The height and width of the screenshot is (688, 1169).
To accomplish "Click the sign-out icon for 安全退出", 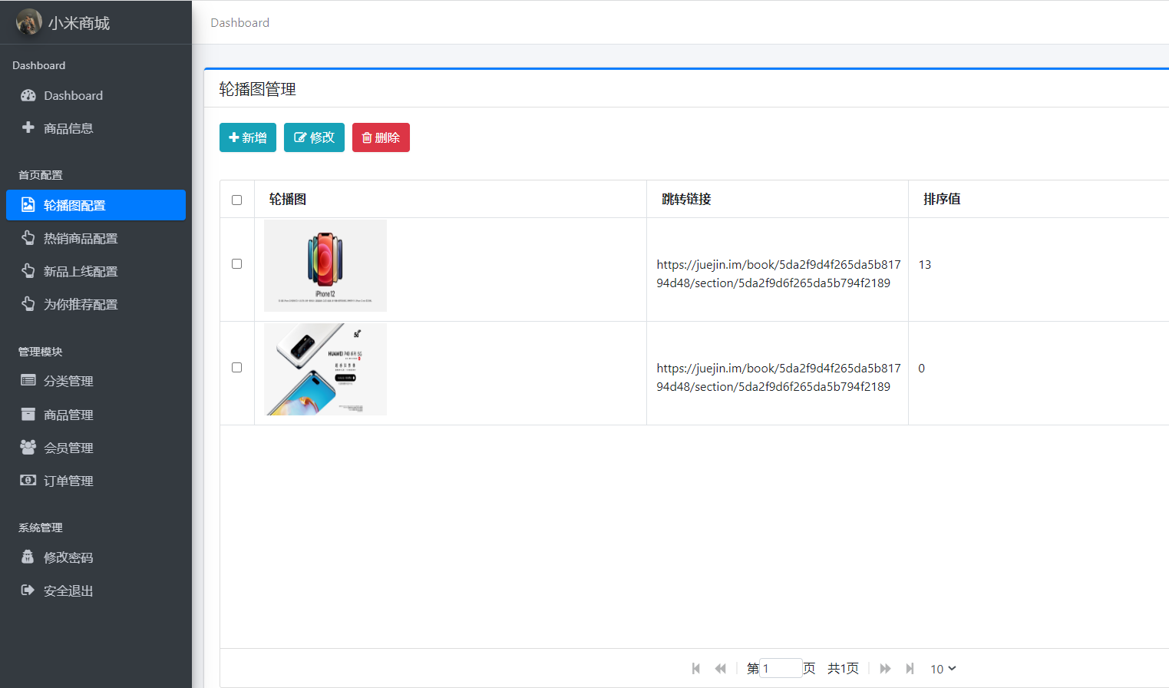I will 28,590.
